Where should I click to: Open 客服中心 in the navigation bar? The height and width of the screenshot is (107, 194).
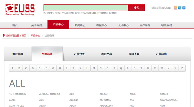[x=101, y=25]
